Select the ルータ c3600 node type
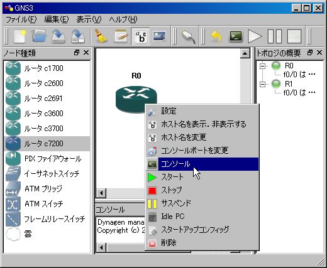327x268 pixels. coord(47,114)
